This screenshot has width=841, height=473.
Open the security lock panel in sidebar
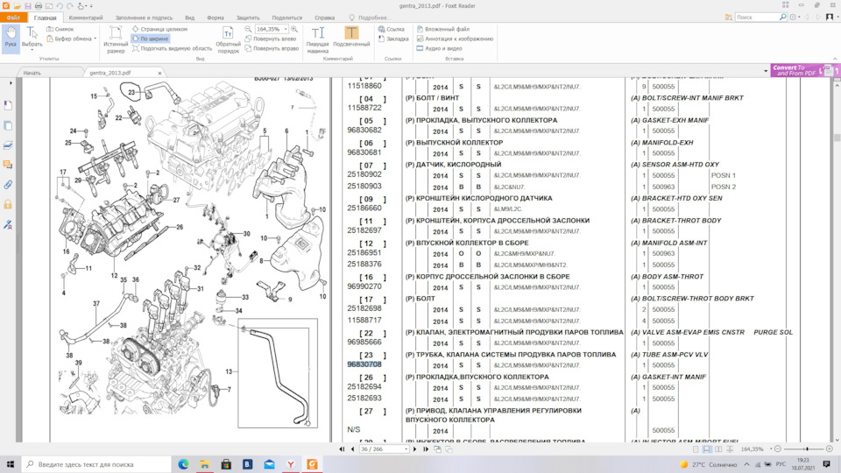(8, 204)
